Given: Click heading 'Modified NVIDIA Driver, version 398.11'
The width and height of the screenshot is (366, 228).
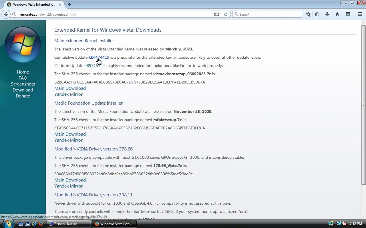Looking at the screenshot, I should (x=94, y=195).
